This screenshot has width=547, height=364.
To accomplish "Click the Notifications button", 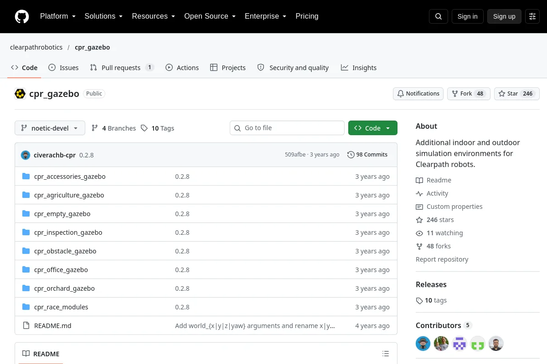I will click(418, 94).
